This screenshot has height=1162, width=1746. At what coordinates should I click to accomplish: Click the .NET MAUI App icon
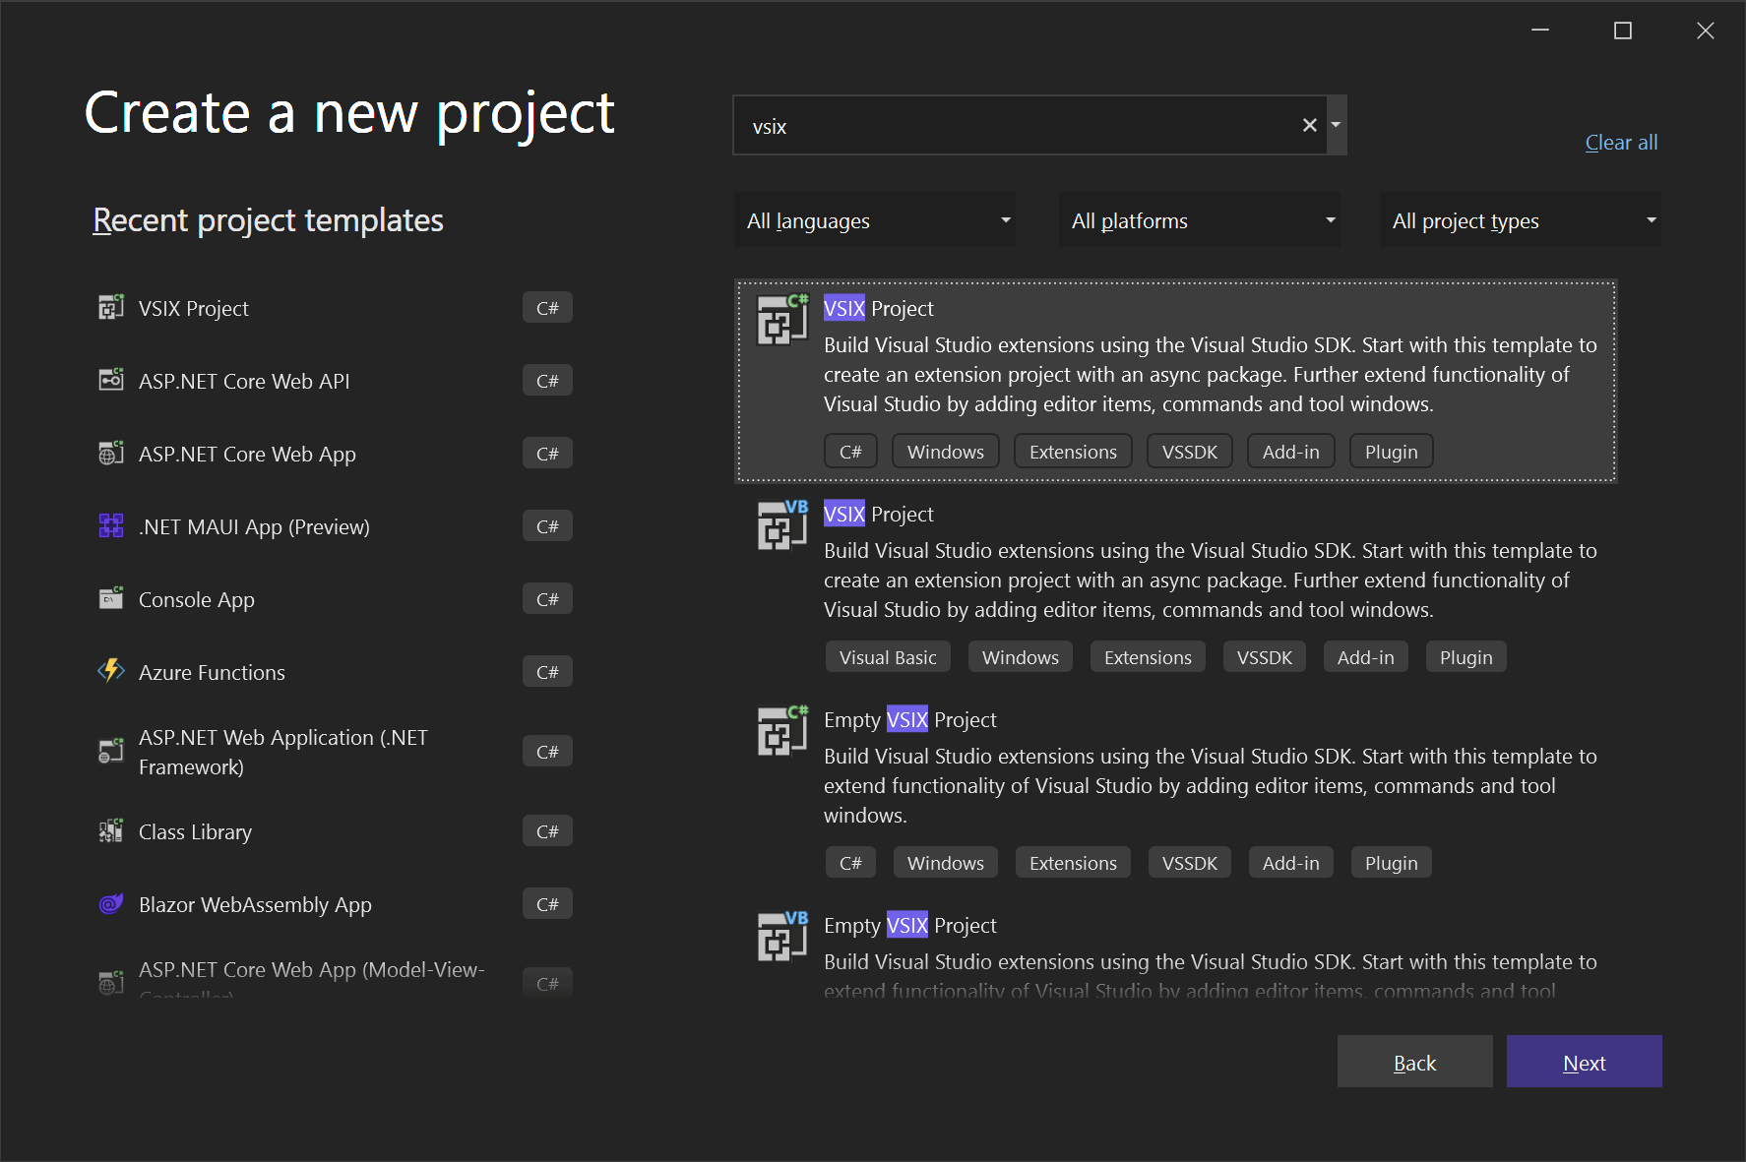pyautogui.click(x=110, y=525)
